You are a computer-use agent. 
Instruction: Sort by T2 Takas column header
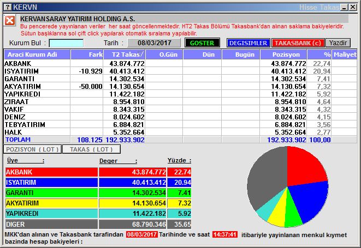pos(125,55)
